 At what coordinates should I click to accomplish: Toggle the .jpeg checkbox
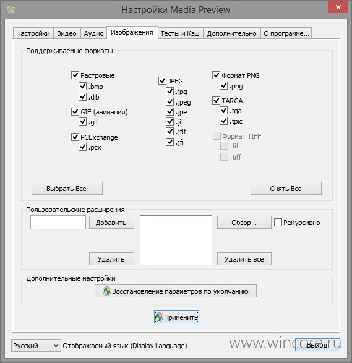(x=170, y=101)
